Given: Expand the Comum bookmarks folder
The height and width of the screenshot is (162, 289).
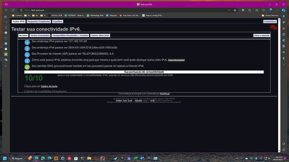Looking at the screenshot, I should point(17,15).
